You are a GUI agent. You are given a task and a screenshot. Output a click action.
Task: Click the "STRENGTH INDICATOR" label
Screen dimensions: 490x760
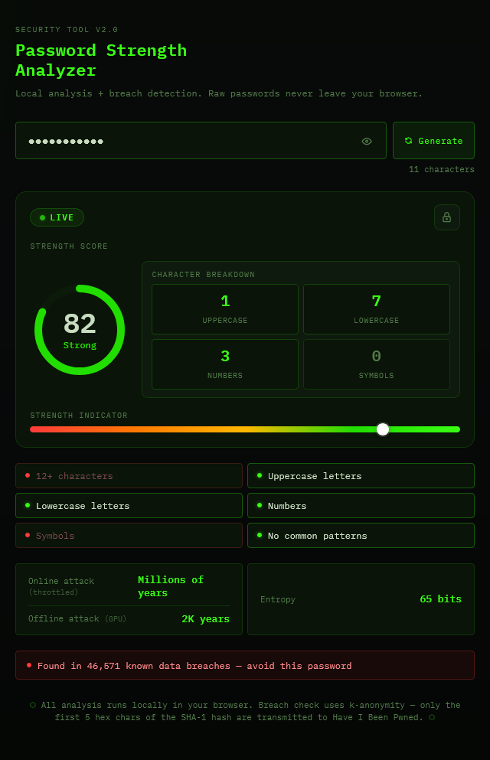[x=79, y=416]
